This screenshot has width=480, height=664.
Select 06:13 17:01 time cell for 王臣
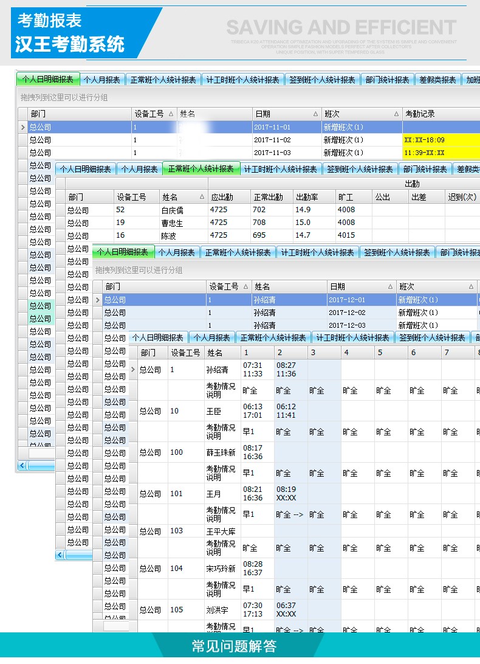coord(258,411)
